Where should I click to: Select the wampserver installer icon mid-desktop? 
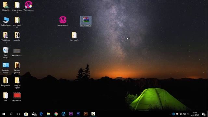point(63,21)
